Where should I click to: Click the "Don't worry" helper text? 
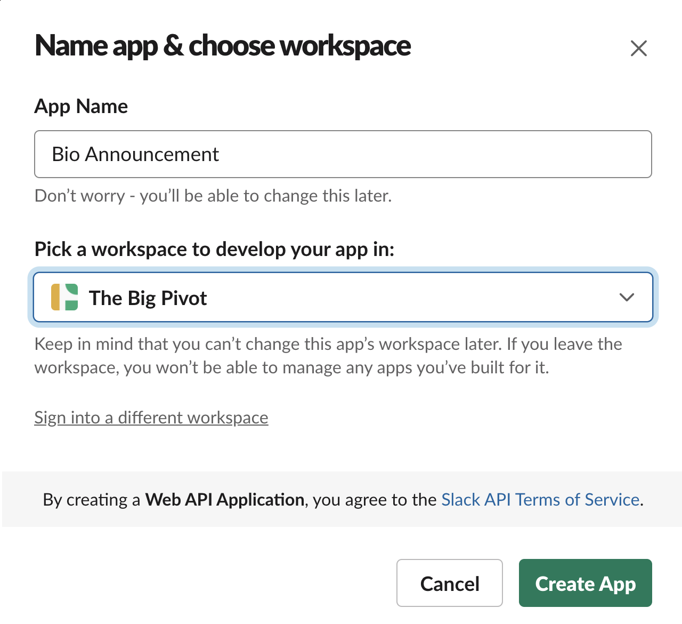(x=213, y=196)
